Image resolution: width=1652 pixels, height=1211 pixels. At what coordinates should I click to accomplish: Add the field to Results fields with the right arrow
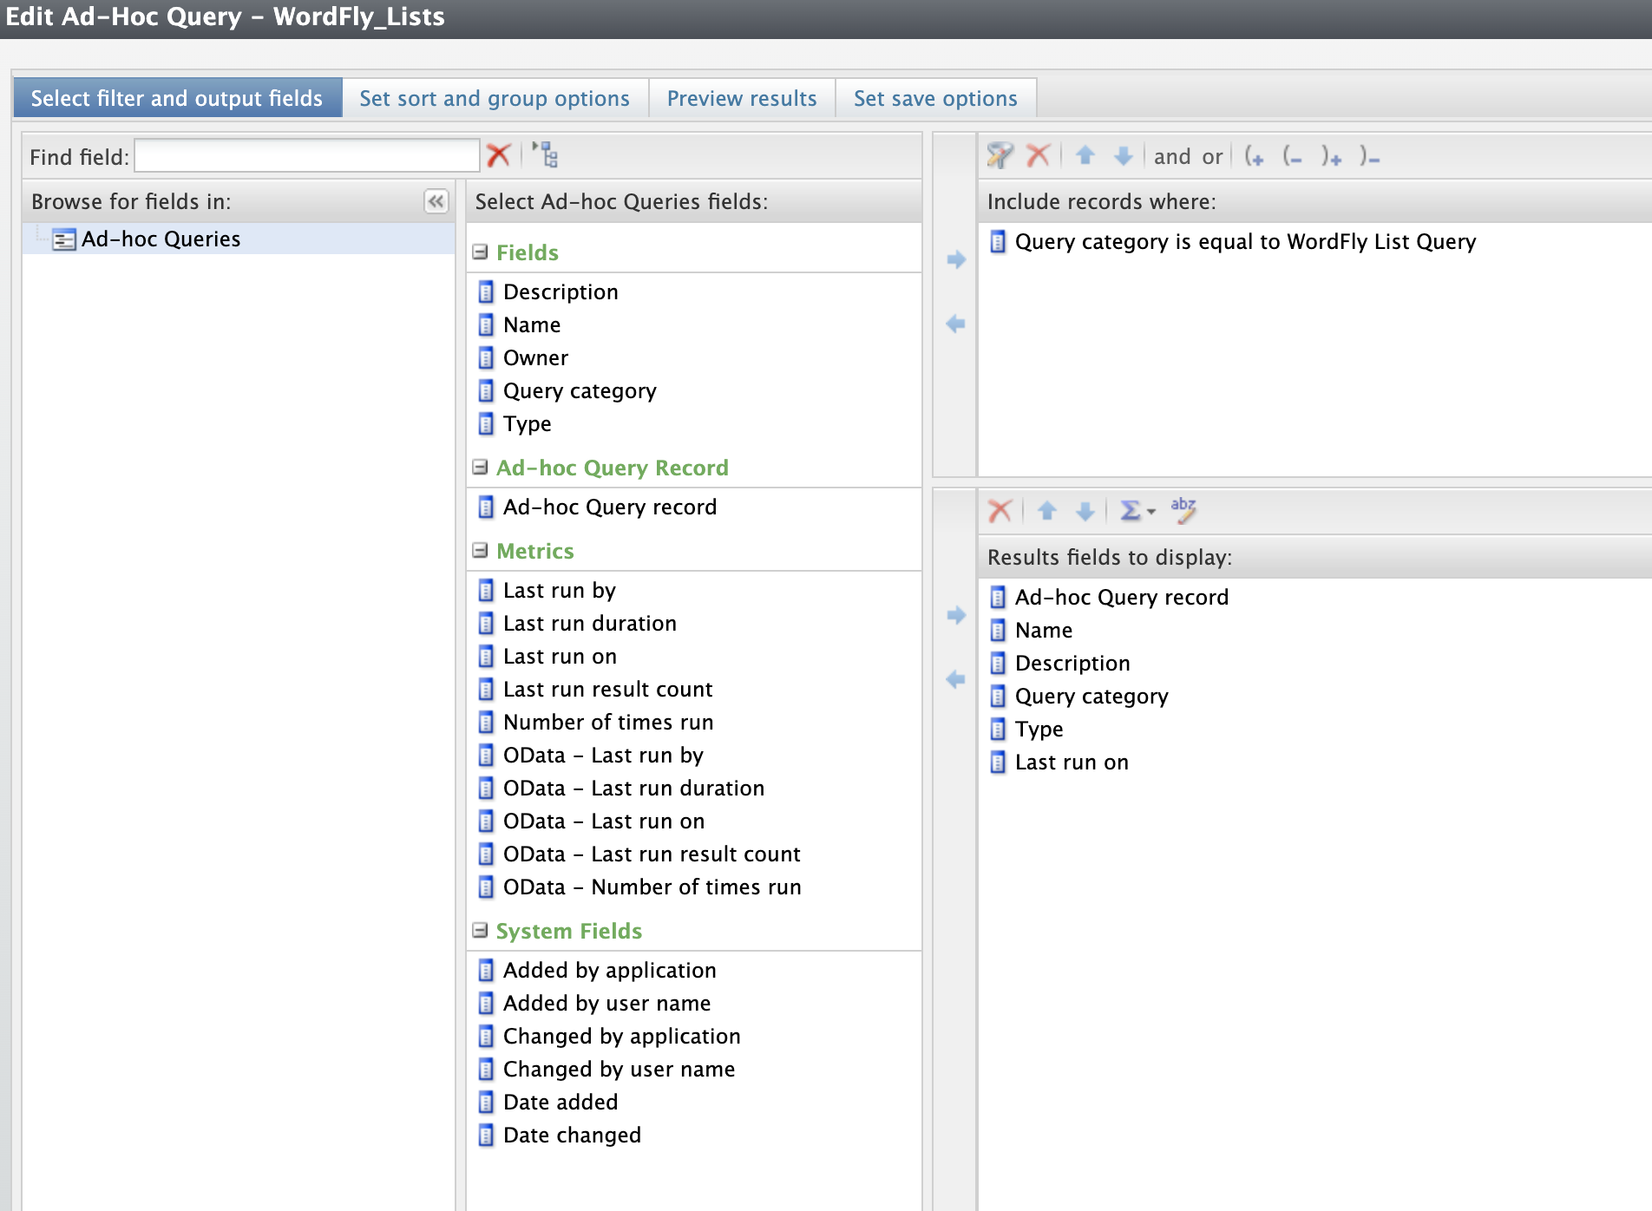click(x=956, y=615)
